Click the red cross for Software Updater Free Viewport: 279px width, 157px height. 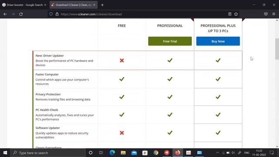[x=122, y=133]
